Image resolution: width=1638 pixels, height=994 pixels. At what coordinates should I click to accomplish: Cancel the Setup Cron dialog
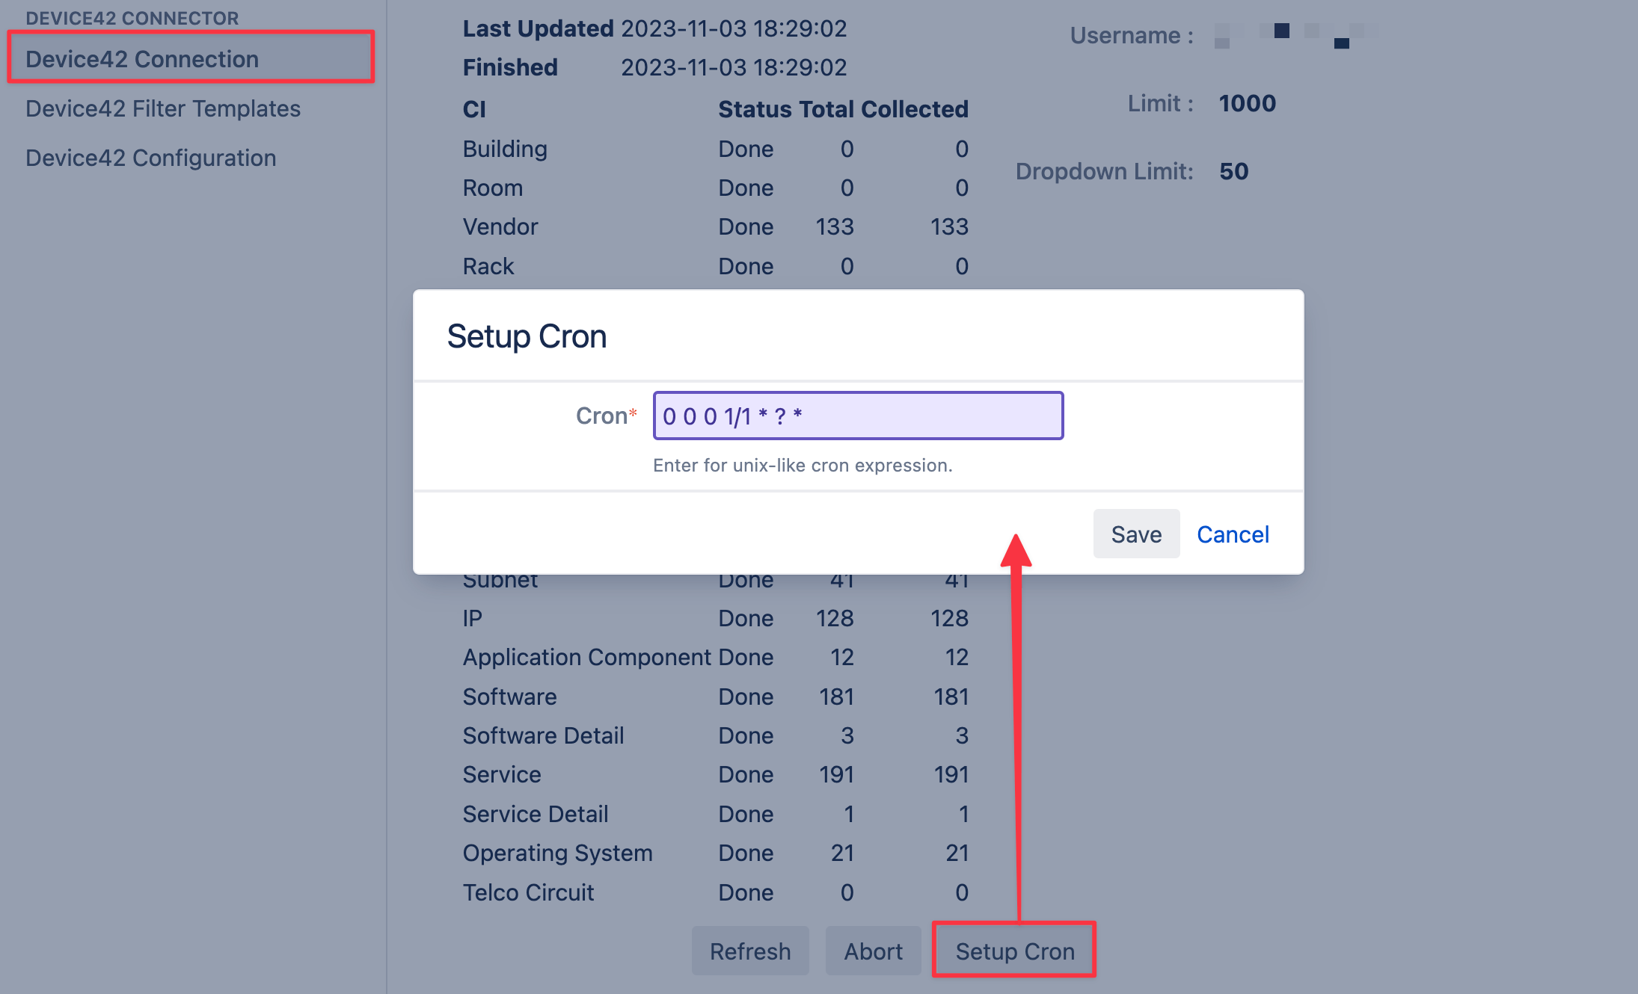click(x=1233, y=534)
